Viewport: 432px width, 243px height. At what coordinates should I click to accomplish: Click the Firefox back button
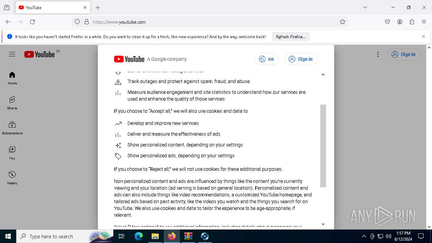point(8,22)
